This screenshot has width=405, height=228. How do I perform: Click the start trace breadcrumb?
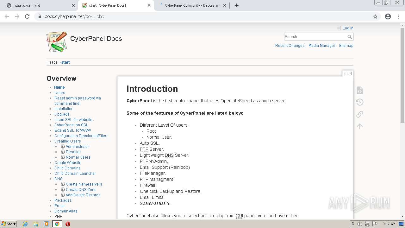[65, 62]
